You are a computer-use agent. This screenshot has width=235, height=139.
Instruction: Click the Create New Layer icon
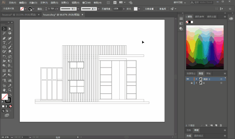tap(216, 125)
